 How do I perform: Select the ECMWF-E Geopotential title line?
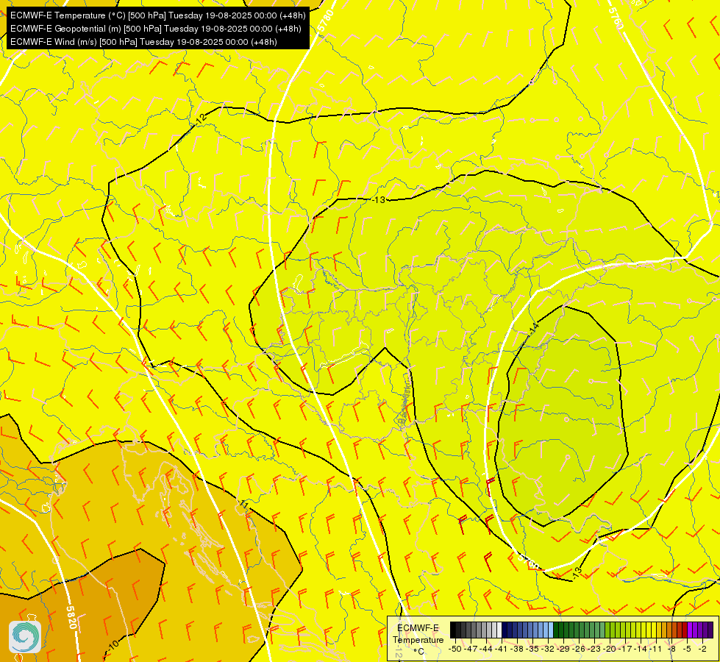[156, 29]
